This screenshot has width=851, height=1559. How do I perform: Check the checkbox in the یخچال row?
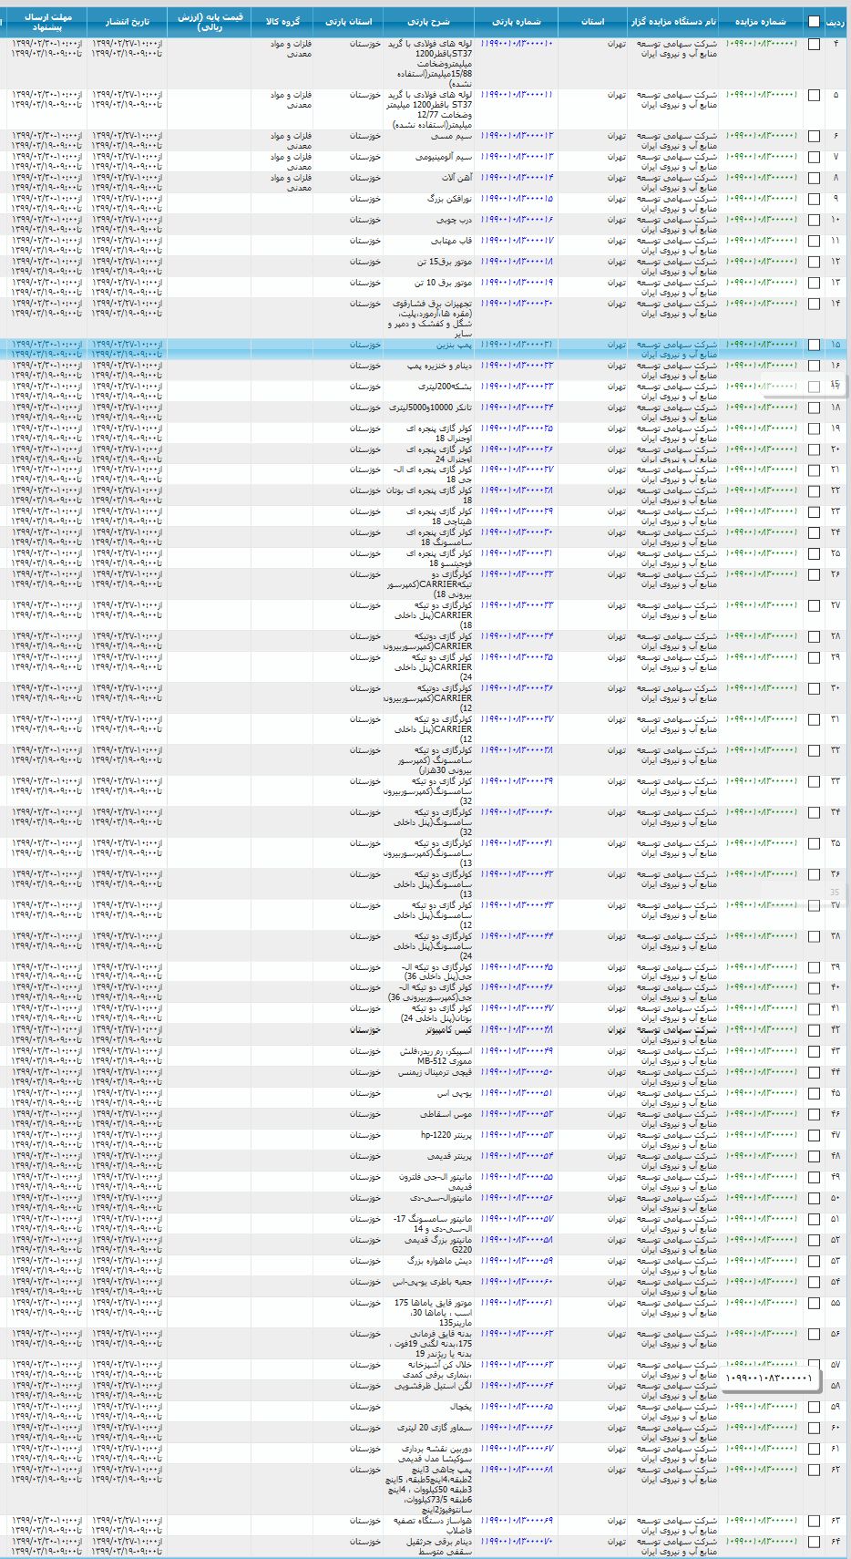[x=814, y=1408]
